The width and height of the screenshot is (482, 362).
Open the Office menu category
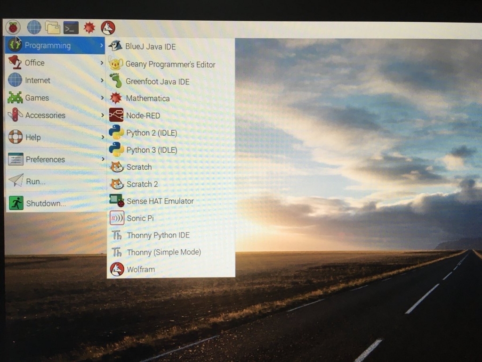[56, 63]
